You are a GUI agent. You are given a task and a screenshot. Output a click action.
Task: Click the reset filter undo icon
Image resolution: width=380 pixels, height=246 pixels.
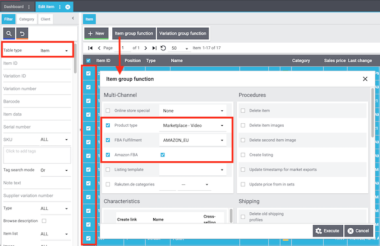point(23,34)
